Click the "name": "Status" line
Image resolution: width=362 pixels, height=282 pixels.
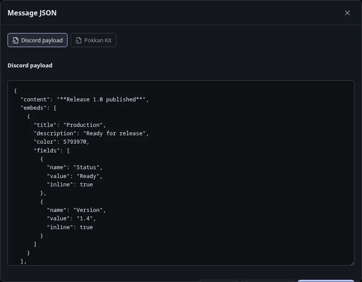pos(75,167)
